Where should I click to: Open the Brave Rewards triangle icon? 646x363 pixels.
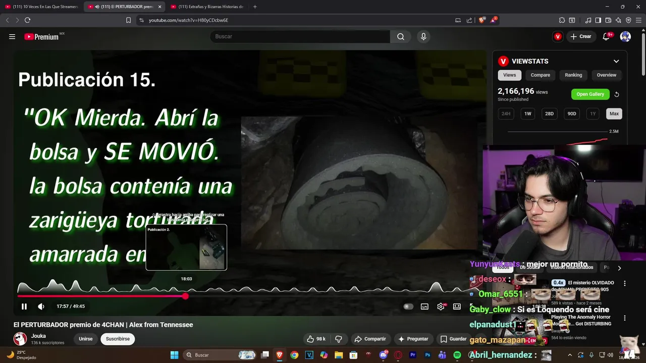pos(494,20)
